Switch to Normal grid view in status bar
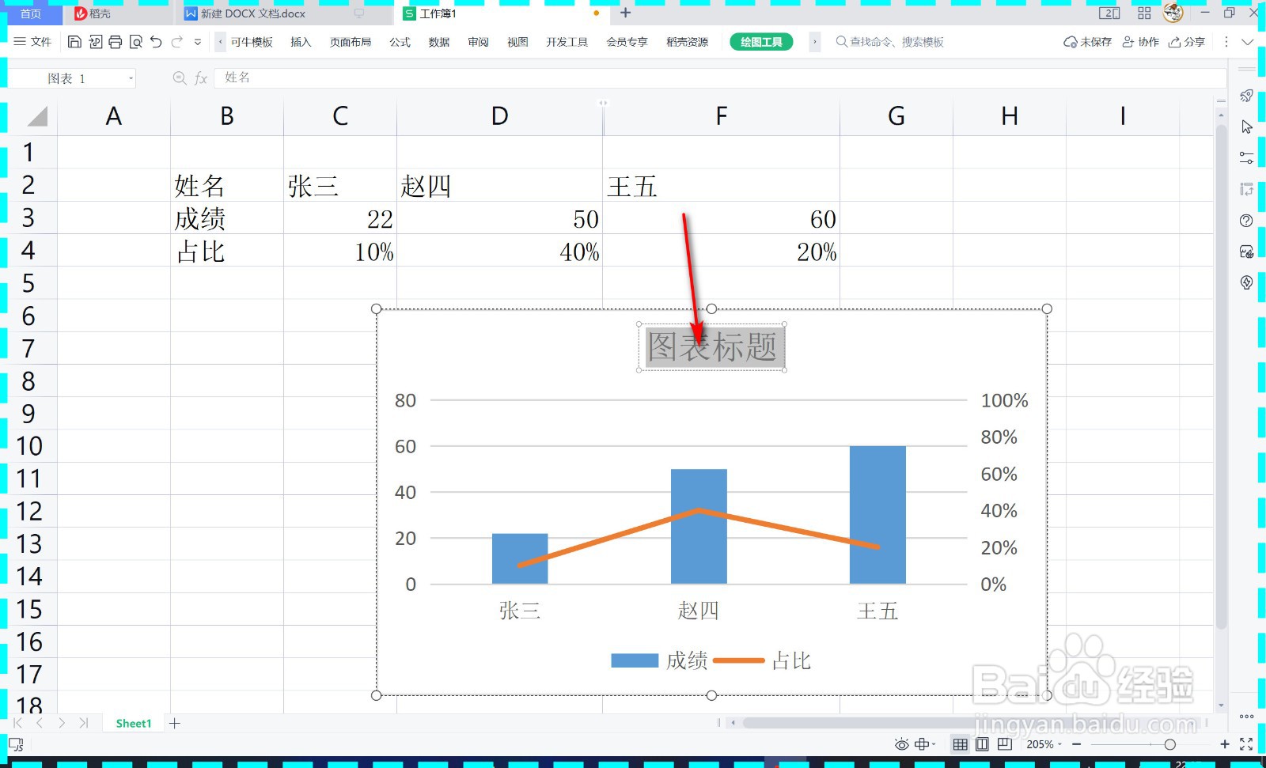1266x768 pixels. pos(960,743)
